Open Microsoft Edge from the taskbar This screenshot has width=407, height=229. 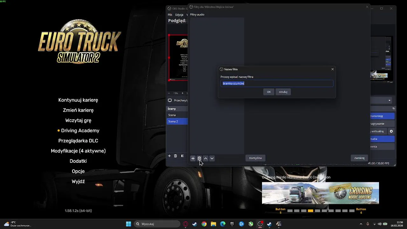tap(223, 224)
